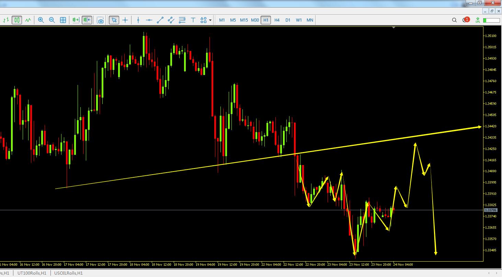Click the current price label 1.33786
Image resolution: width=502 pixels, height=277 pixels.
490,210
